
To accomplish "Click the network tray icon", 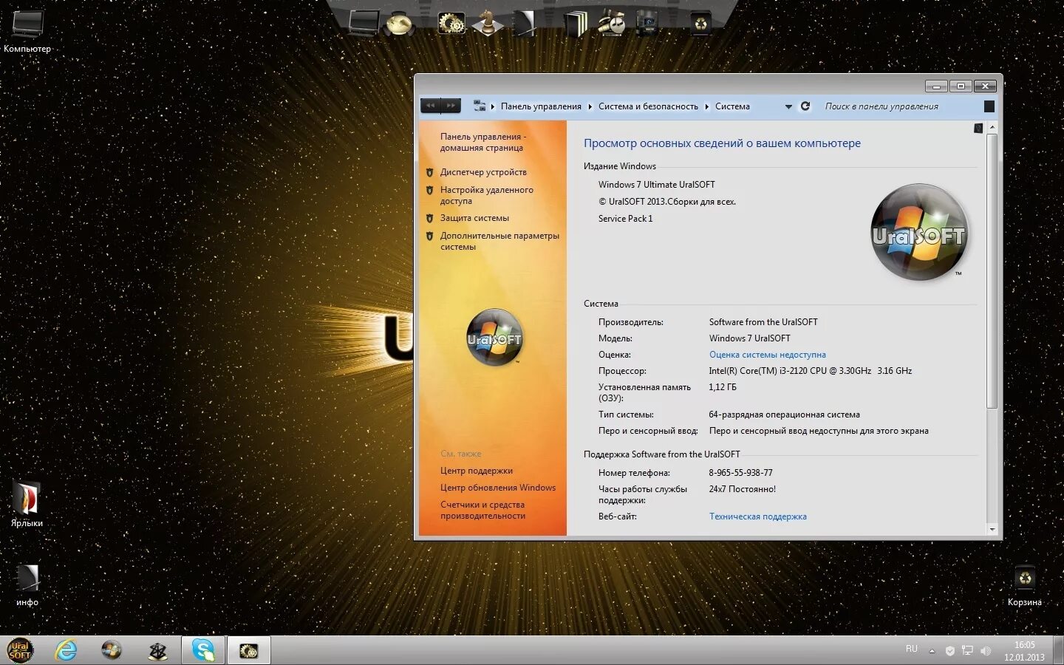I will click(x=967, y=651).
